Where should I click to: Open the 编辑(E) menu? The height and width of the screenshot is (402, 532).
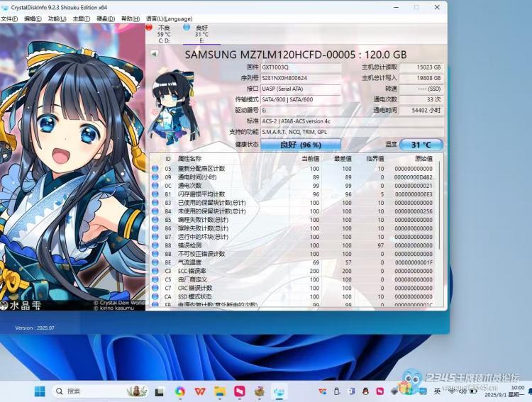[33, 18]
